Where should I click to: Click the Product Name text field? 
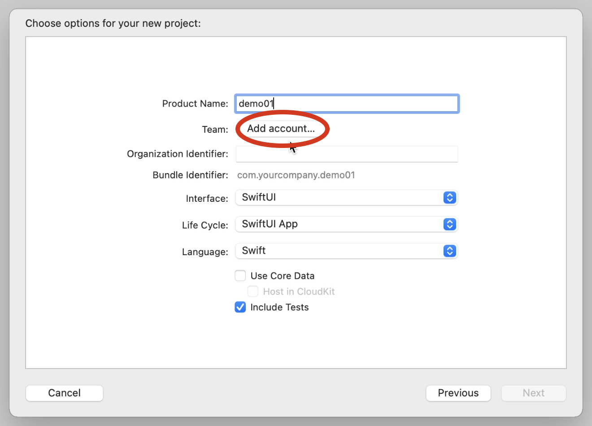[x=346, y=104]
